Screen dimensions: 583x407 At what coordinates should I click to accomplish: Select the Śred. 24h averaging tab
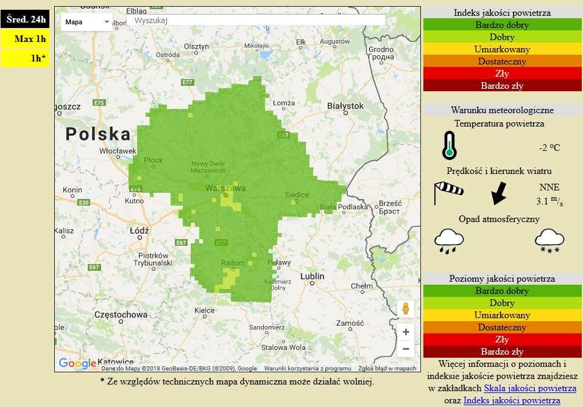pyautogui.click(x=25, y=19)
